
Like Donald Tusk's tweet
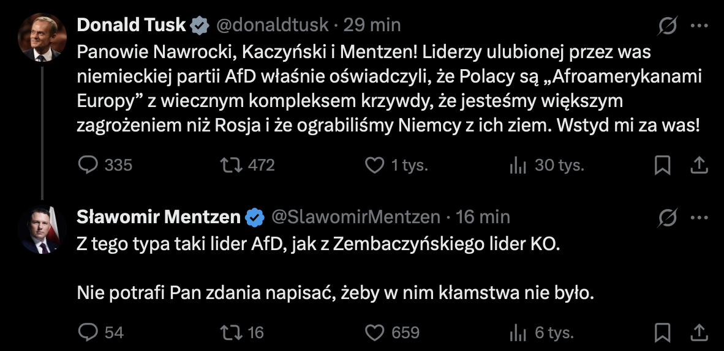[x=374, y=165]
